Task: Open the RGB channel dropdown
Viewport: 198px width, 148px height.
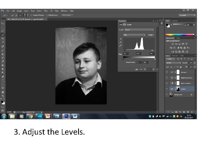Action: (134, 35)
